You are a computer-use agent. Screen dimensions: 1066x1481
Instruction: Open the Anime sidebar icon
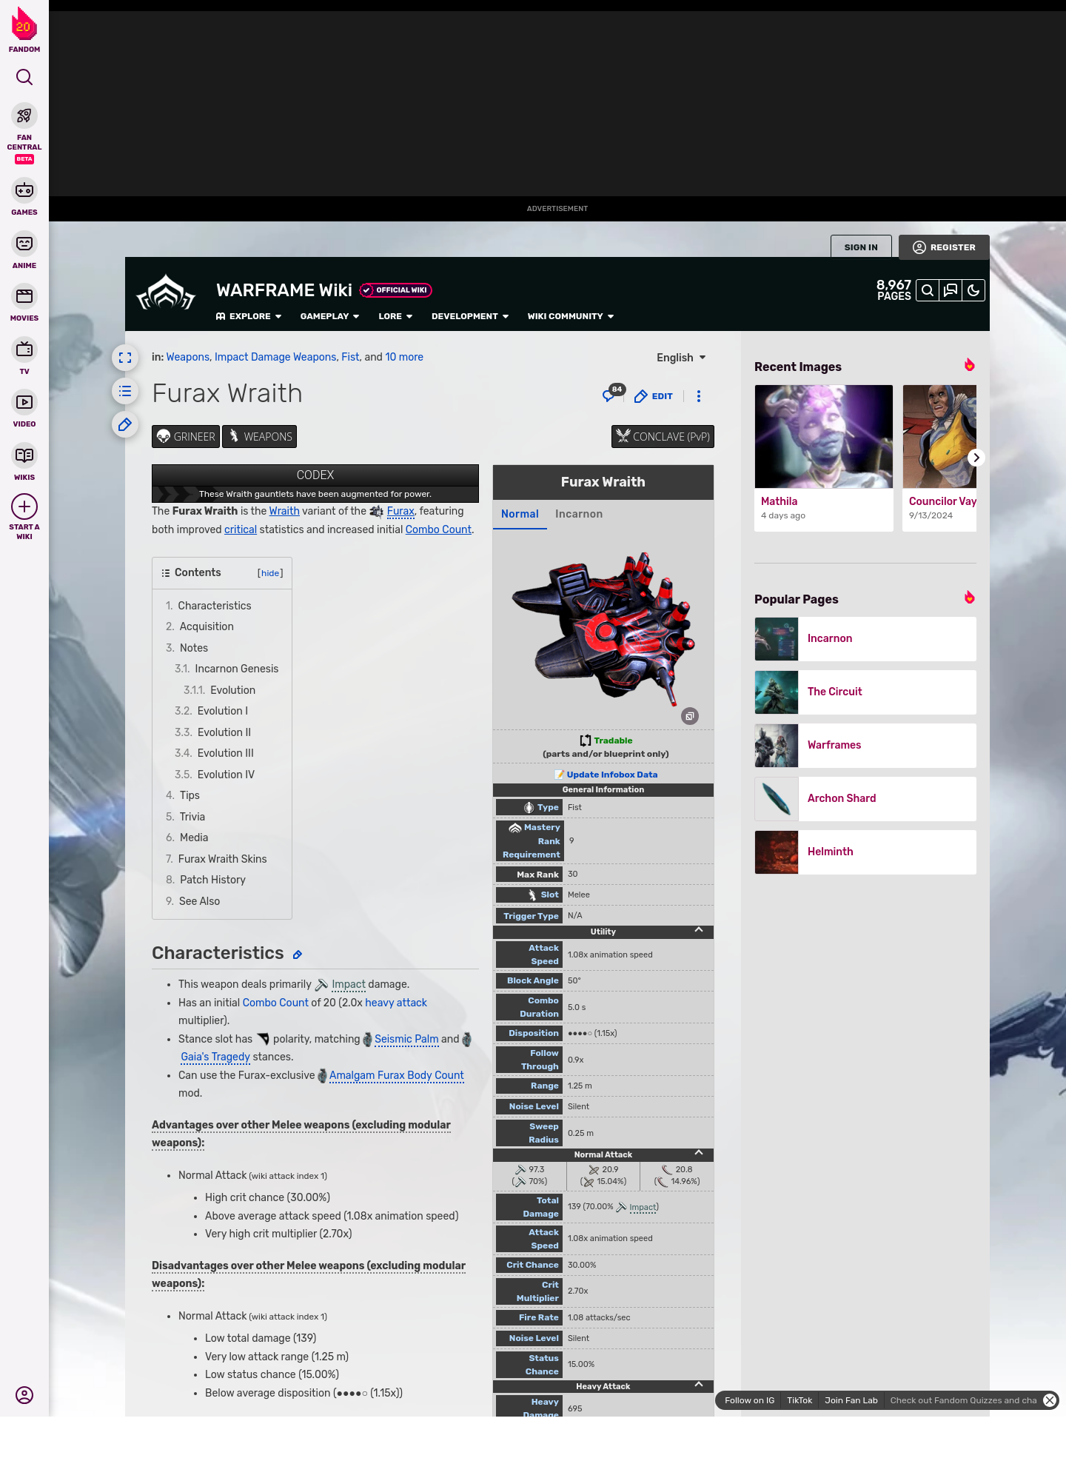pyautogui.click(x=24, y=244)
